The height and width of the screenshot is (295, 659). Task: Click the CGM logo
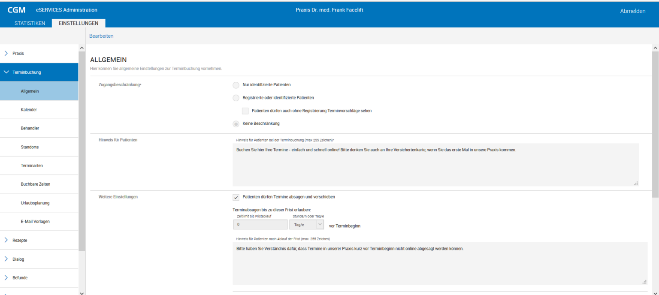point(16,9)
